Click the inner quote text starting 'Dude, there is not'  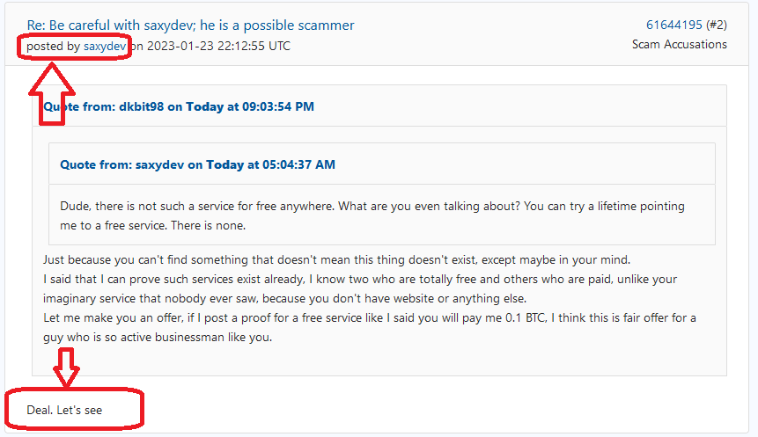pos(372,215)
